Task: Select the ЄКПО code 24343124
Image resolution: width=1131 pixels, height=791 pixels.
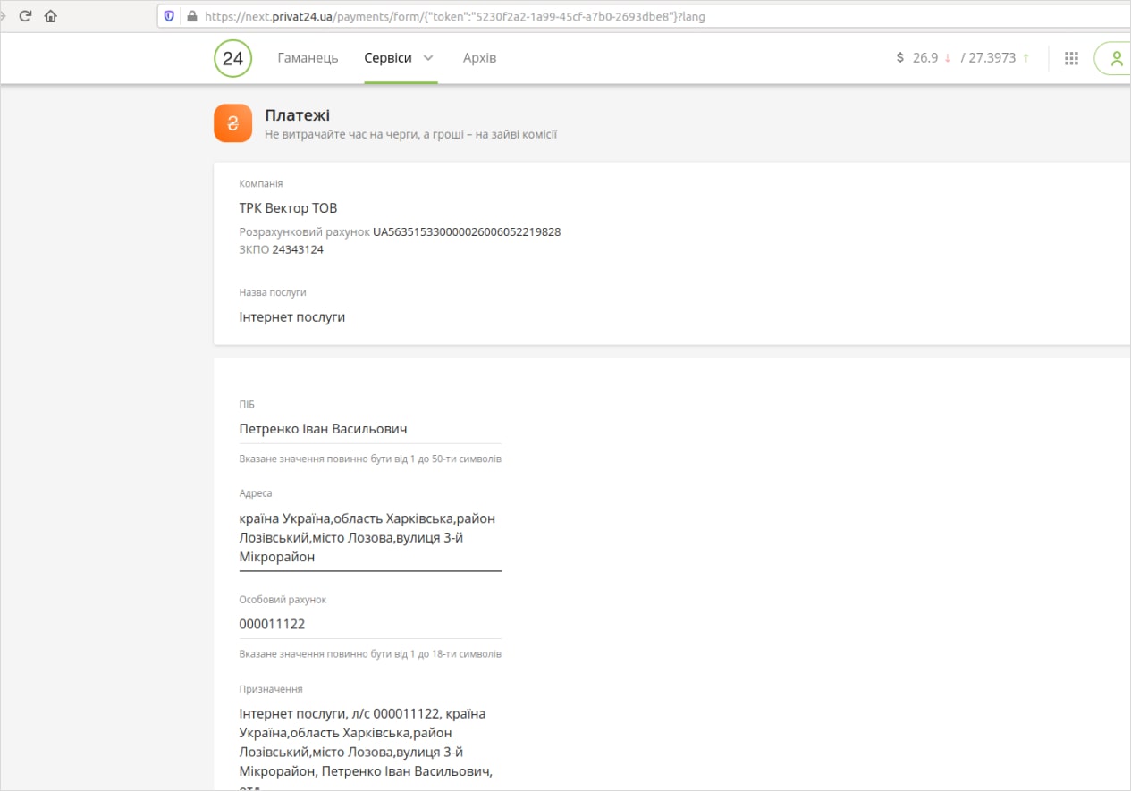Action: click(x=298, y=249)
